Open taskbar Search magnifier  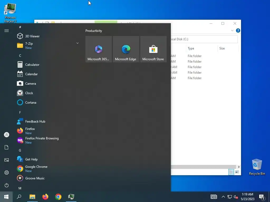pos(19,197)
